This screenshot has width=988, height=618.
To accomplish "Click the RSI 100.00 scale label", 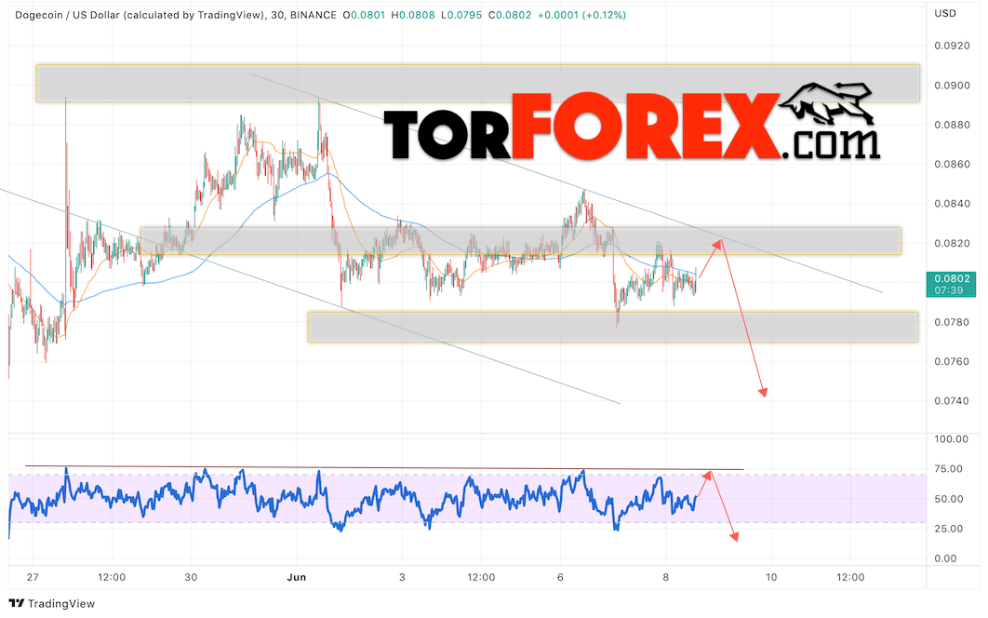I will [951, 439].
